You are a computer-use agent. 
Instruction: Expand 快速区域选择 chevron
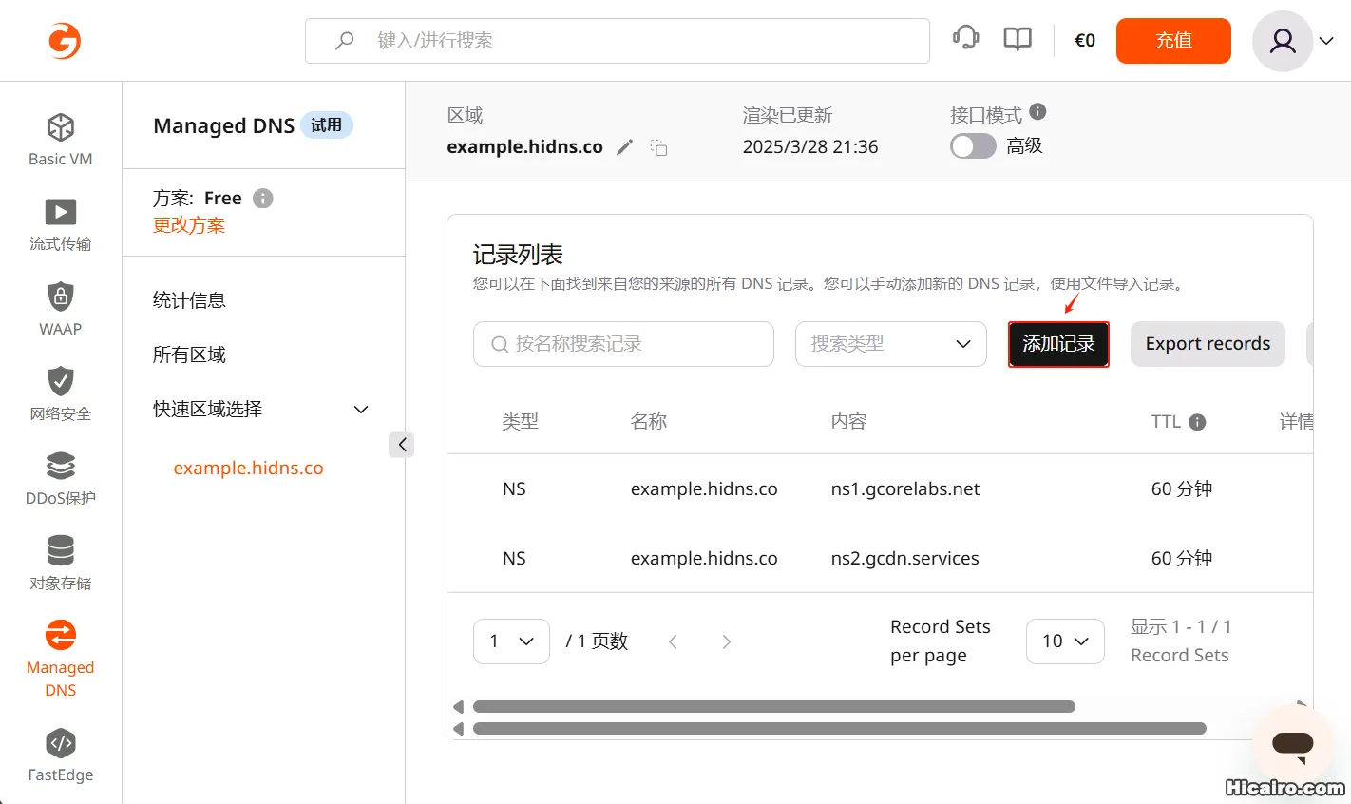point(361,410)
